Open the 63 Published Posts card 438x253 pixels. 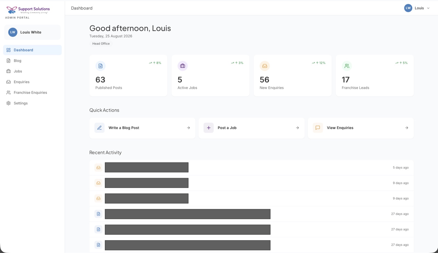click(128, 76)
